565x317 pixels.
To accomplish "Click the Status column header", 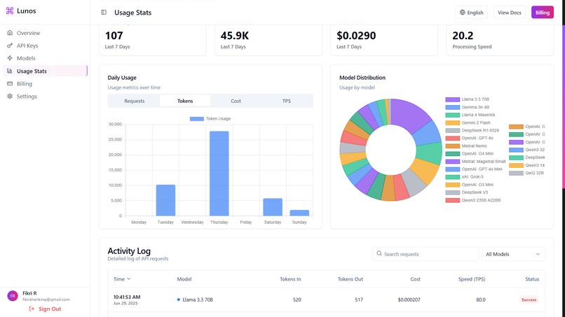I will point(532,279).
